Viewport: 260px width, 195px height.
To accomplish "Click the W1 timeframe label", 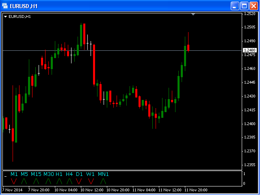I will 90,174.
